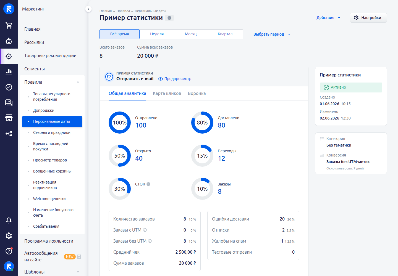Select the 'Неделя' period option

[157, 34]
